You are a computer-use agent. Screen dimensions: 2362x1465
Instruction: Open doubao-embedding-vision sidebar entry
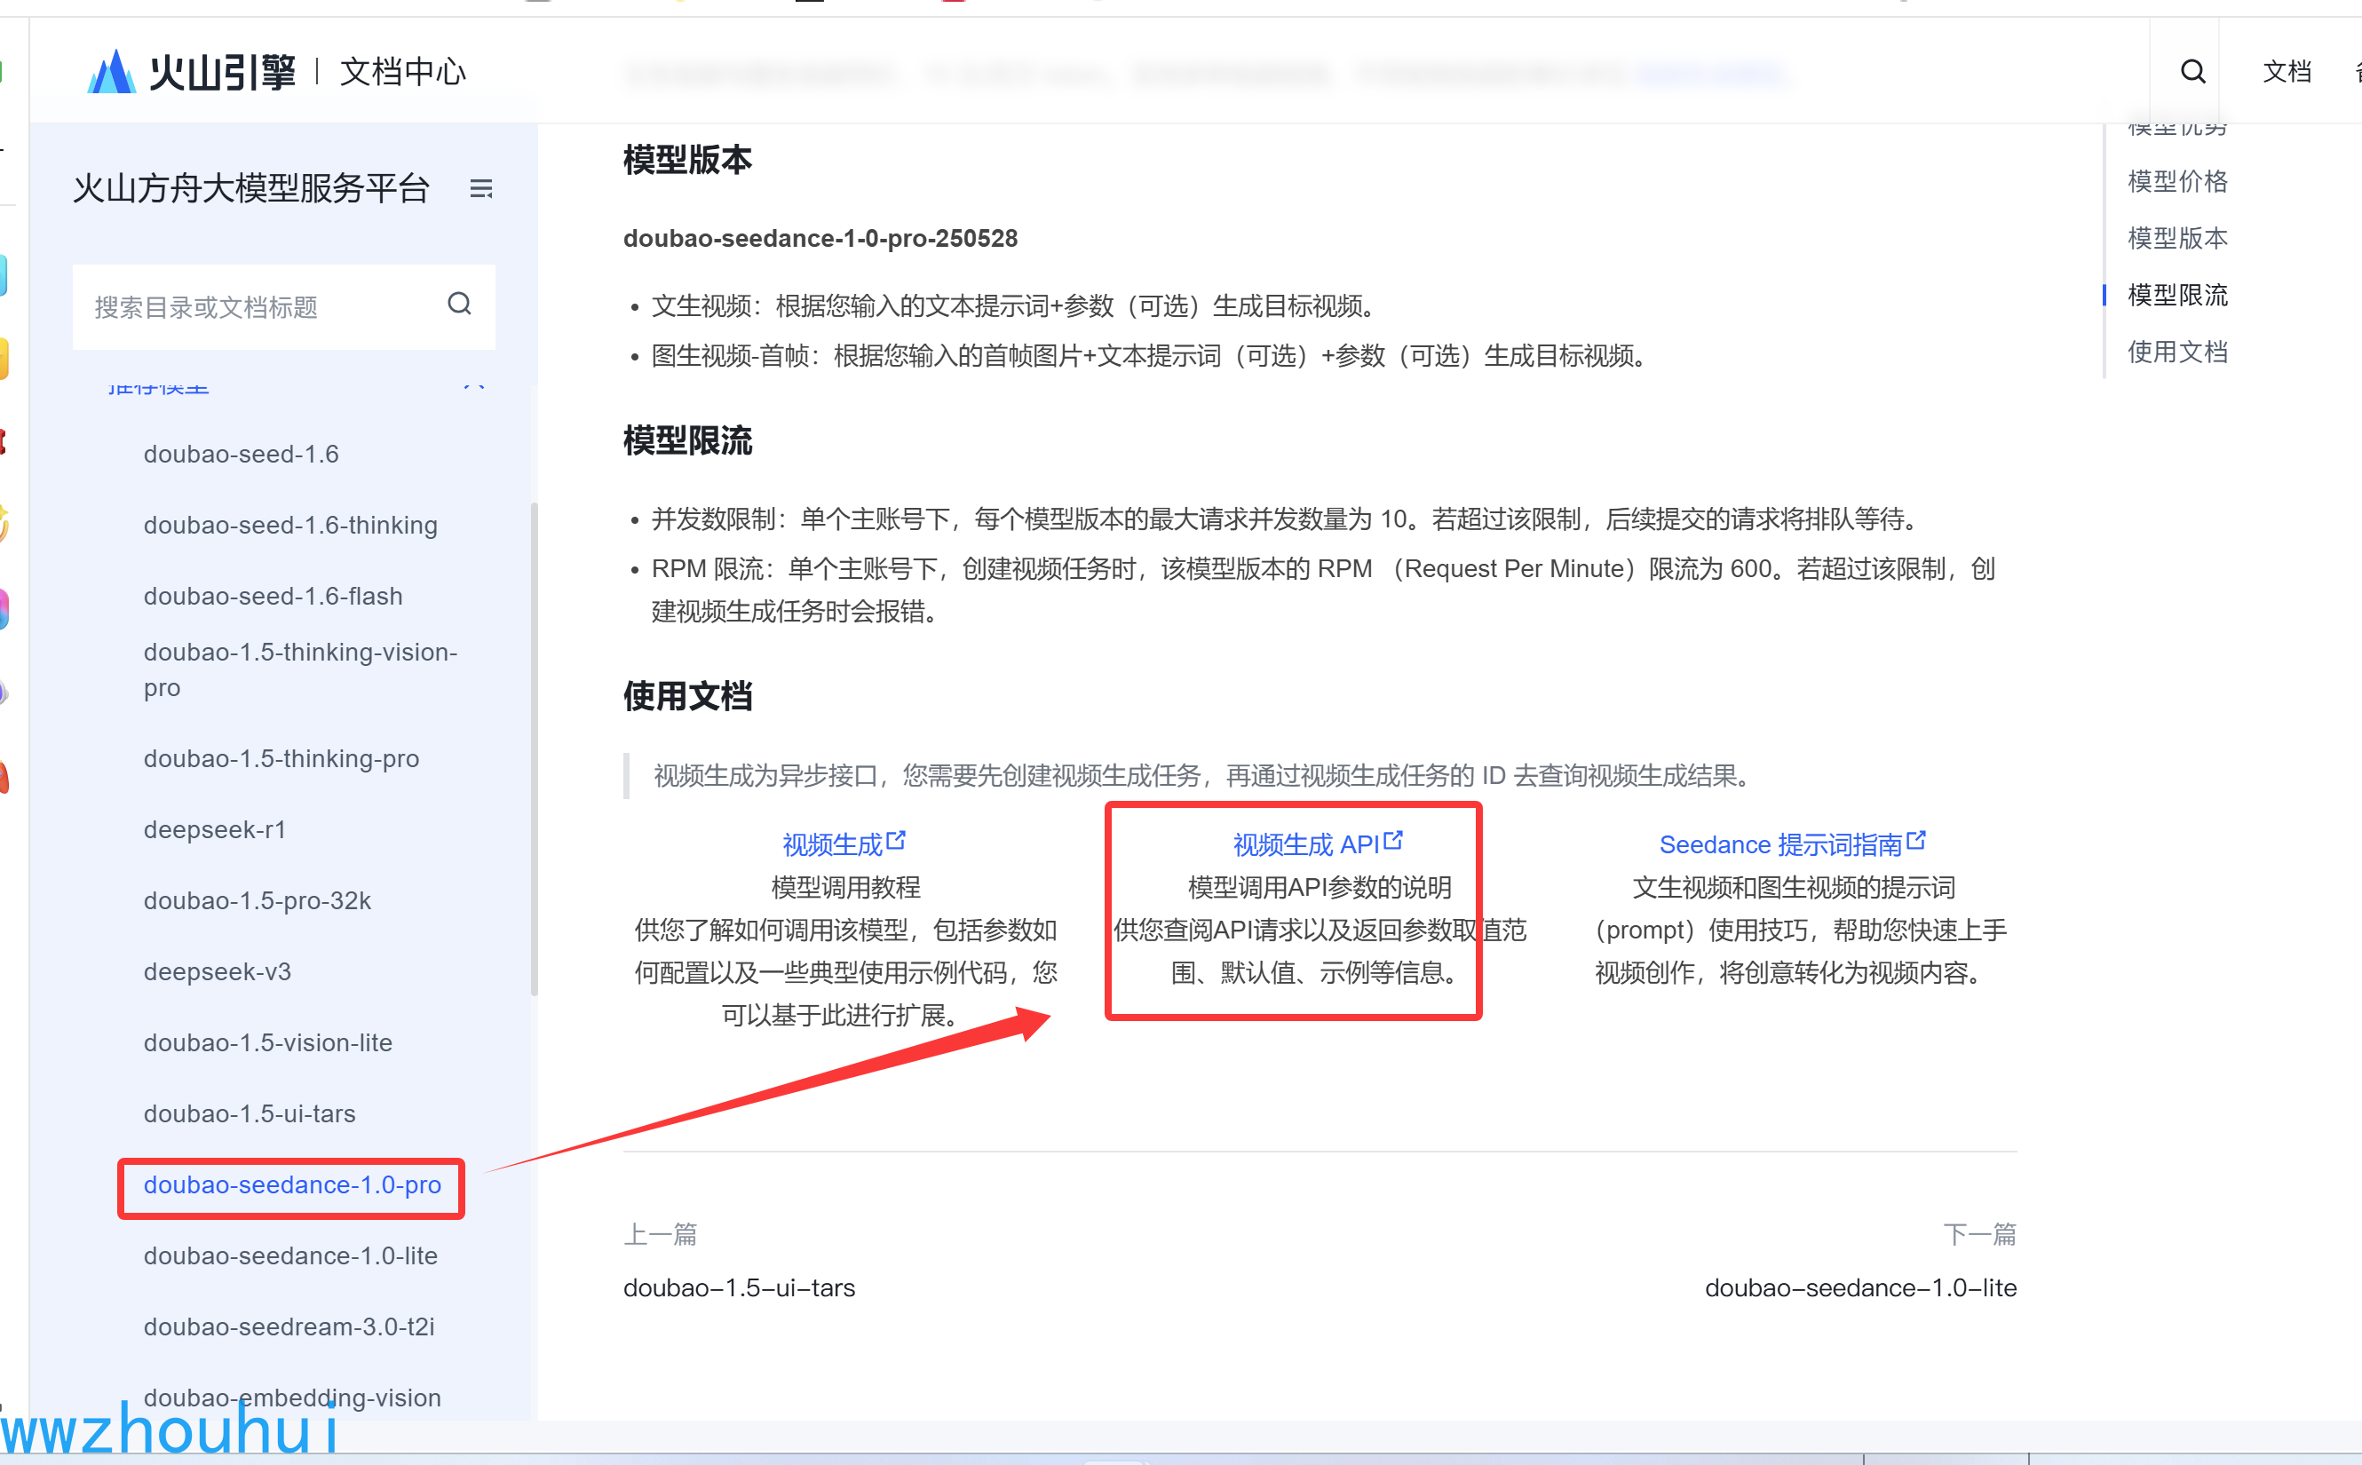[x=292, y=1398]
